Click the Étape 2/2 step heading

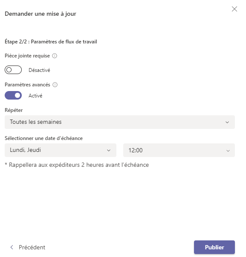(x=51, y=42)
